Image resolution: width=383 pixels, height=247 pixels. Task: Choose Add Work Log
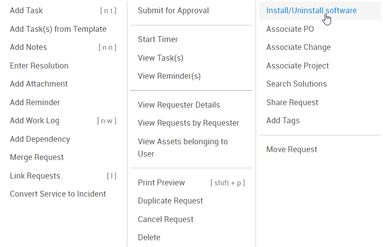coord(34,121)
